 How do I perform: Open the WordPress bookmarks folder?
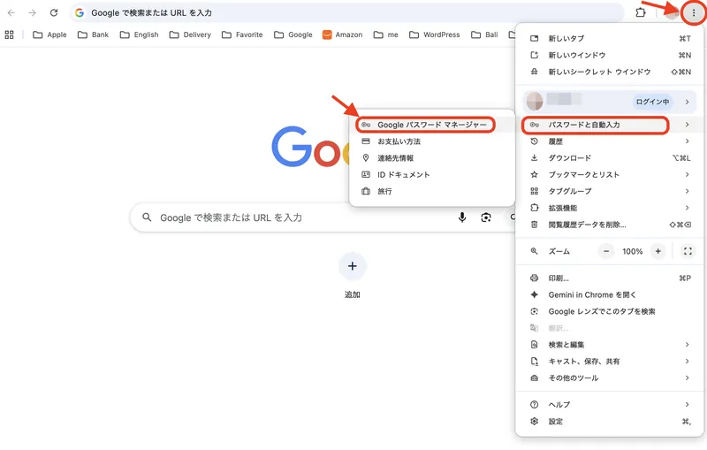(x=435, y=34)
